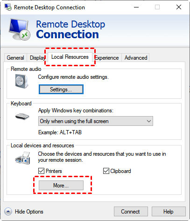Switch to the General tab
Viewport: 190px width, 221px height.
15,58
